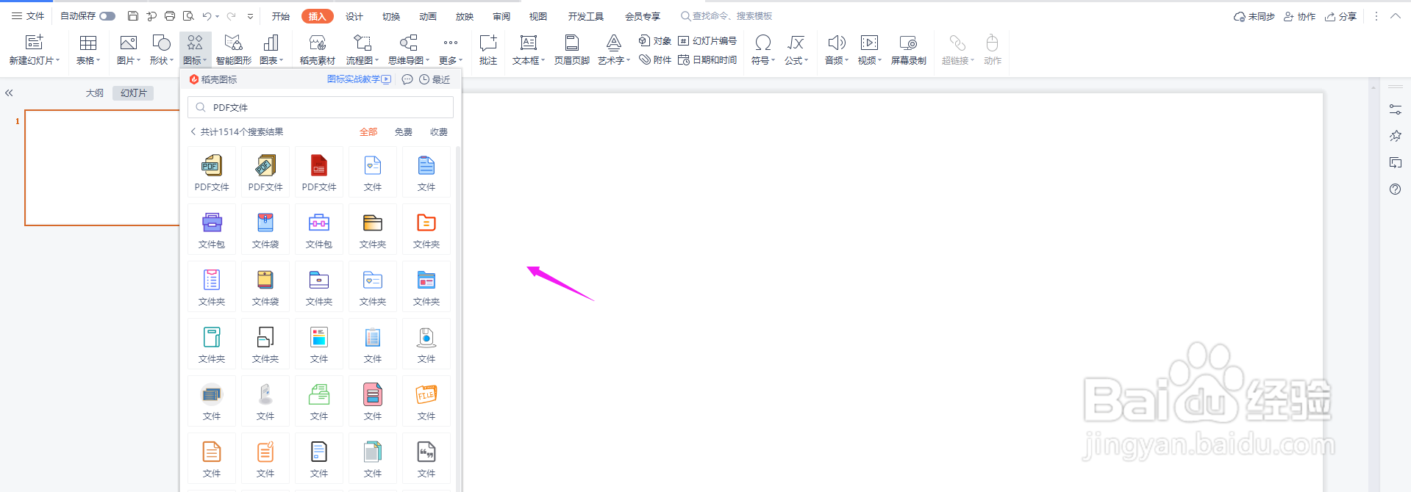This screenshot has height=492, width=1411.
Task: Switch to the 幻灯片 panel tab
Action: coord(134,93)
